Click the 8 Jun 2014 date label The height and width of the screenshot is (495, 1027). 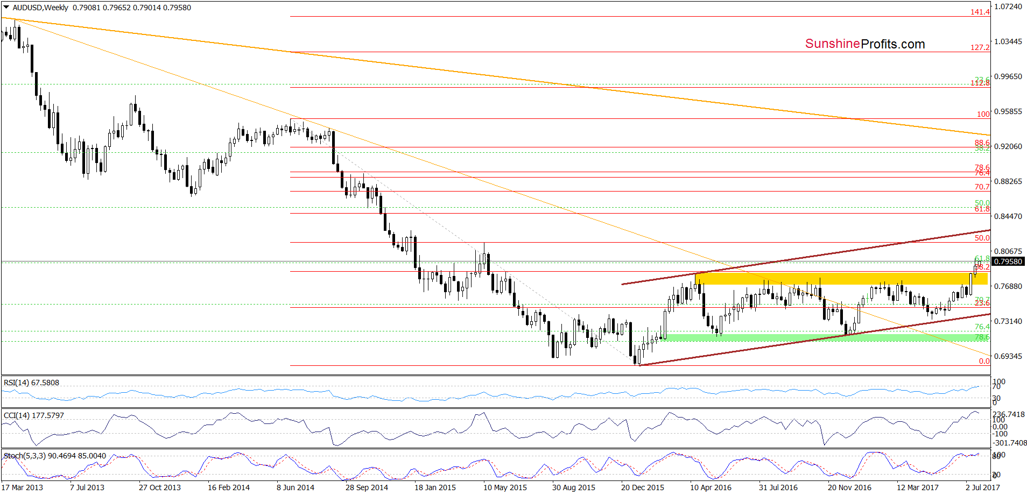(296, 487)
